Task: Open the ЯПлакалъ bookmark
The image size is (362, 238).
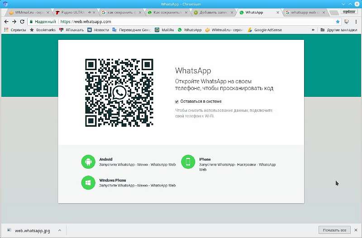Action: click(71, 30)
